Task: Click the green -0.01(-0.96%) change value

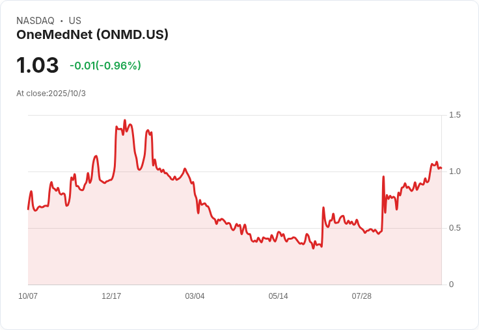Action: point(105,66)
